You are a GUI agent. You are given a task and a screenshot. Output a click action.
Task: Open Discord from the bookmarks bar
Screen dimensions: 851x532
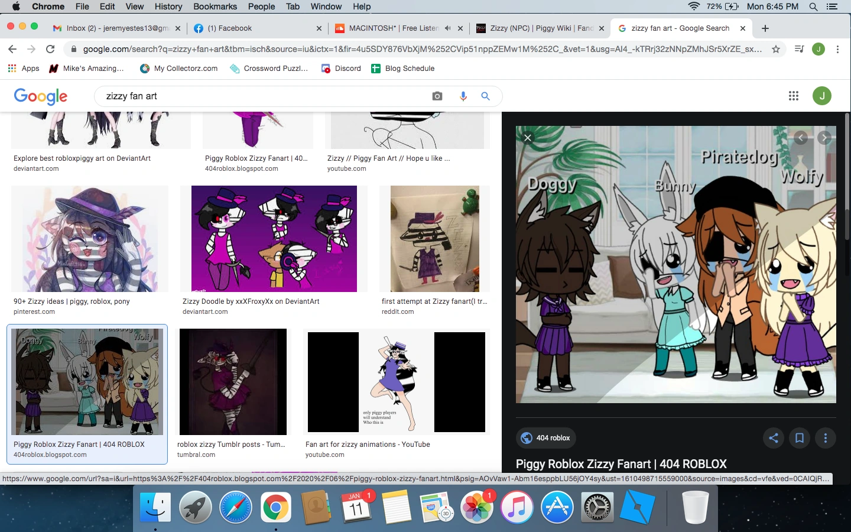[340, 68]
